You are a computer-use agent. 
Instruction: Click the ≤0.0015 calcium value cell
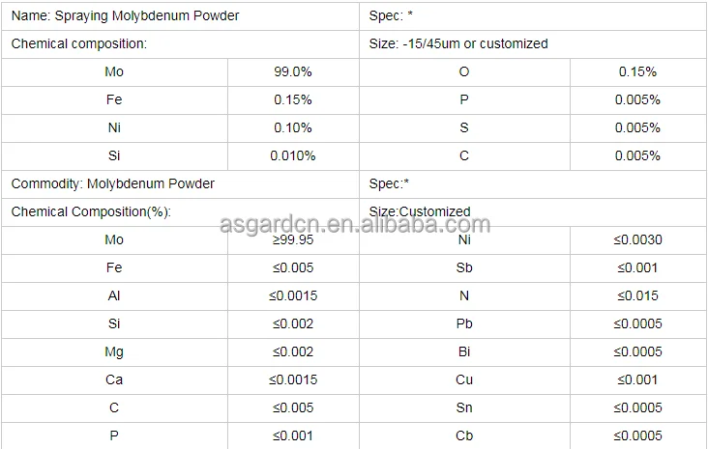point(292,379)
